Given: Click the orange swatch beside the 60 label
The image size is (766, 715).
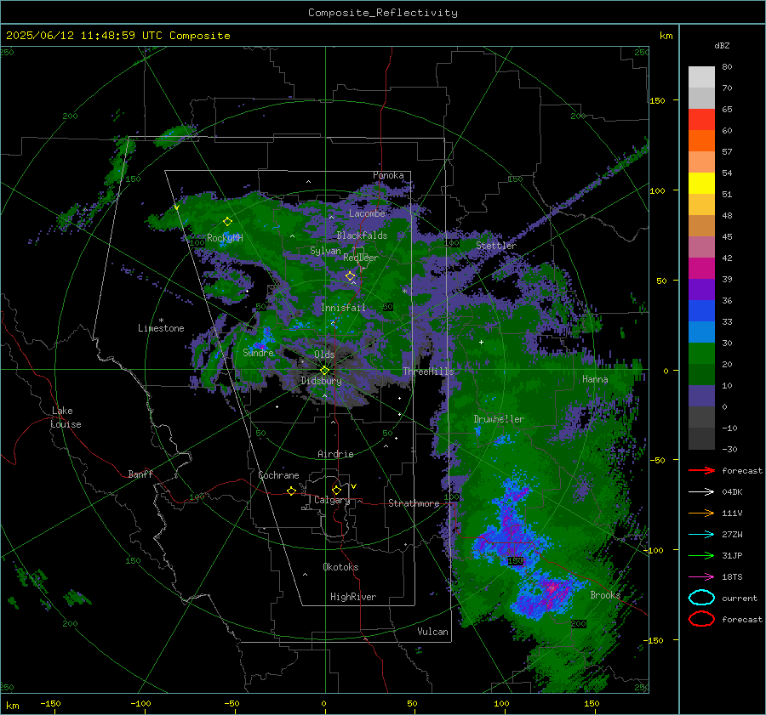Looking at the screenshot, I should click(x=701, y=140).
